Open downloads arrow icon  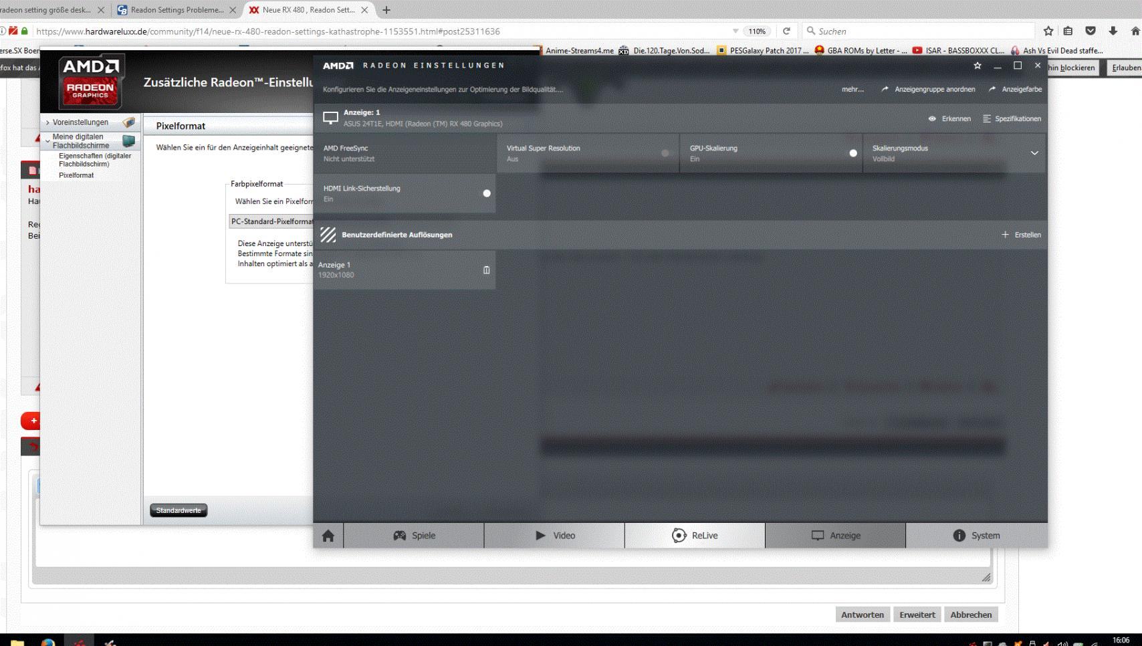tap(1113, 31)
